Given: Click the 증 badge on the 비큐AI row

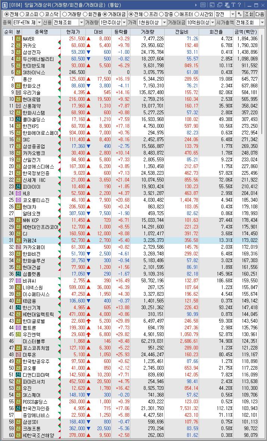Looking at the screenshot, I should click(18, 281).
